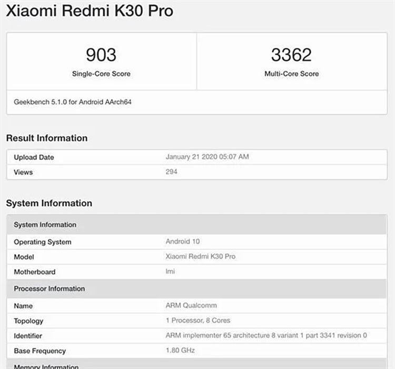Click the large System Information heading
Viewport: 395px width, 369px height.
coord(49,203)
